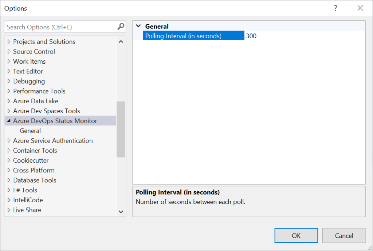Click the Search Options input box
This screenshot has height=251, width=373.
[58, 27]
